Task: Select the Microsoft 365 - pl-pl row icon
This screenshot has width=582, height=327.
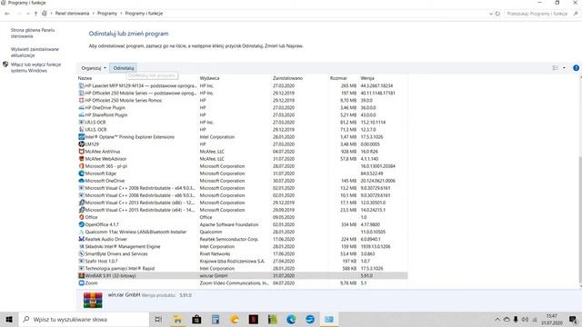Action: [81, 166]
